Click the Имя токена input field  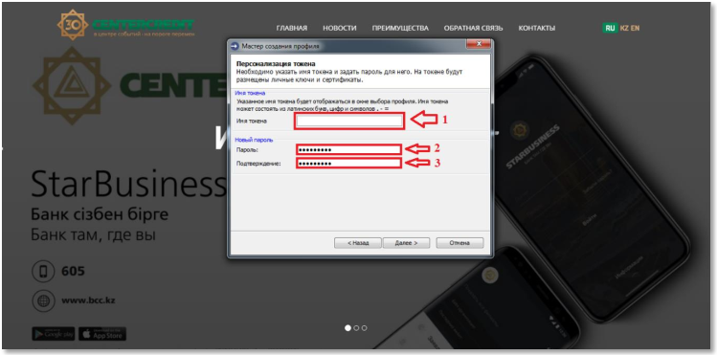click(349, 121)
